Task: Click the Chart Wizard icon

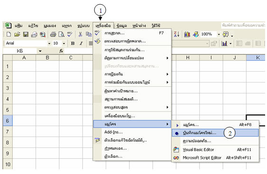Action: 187,35
